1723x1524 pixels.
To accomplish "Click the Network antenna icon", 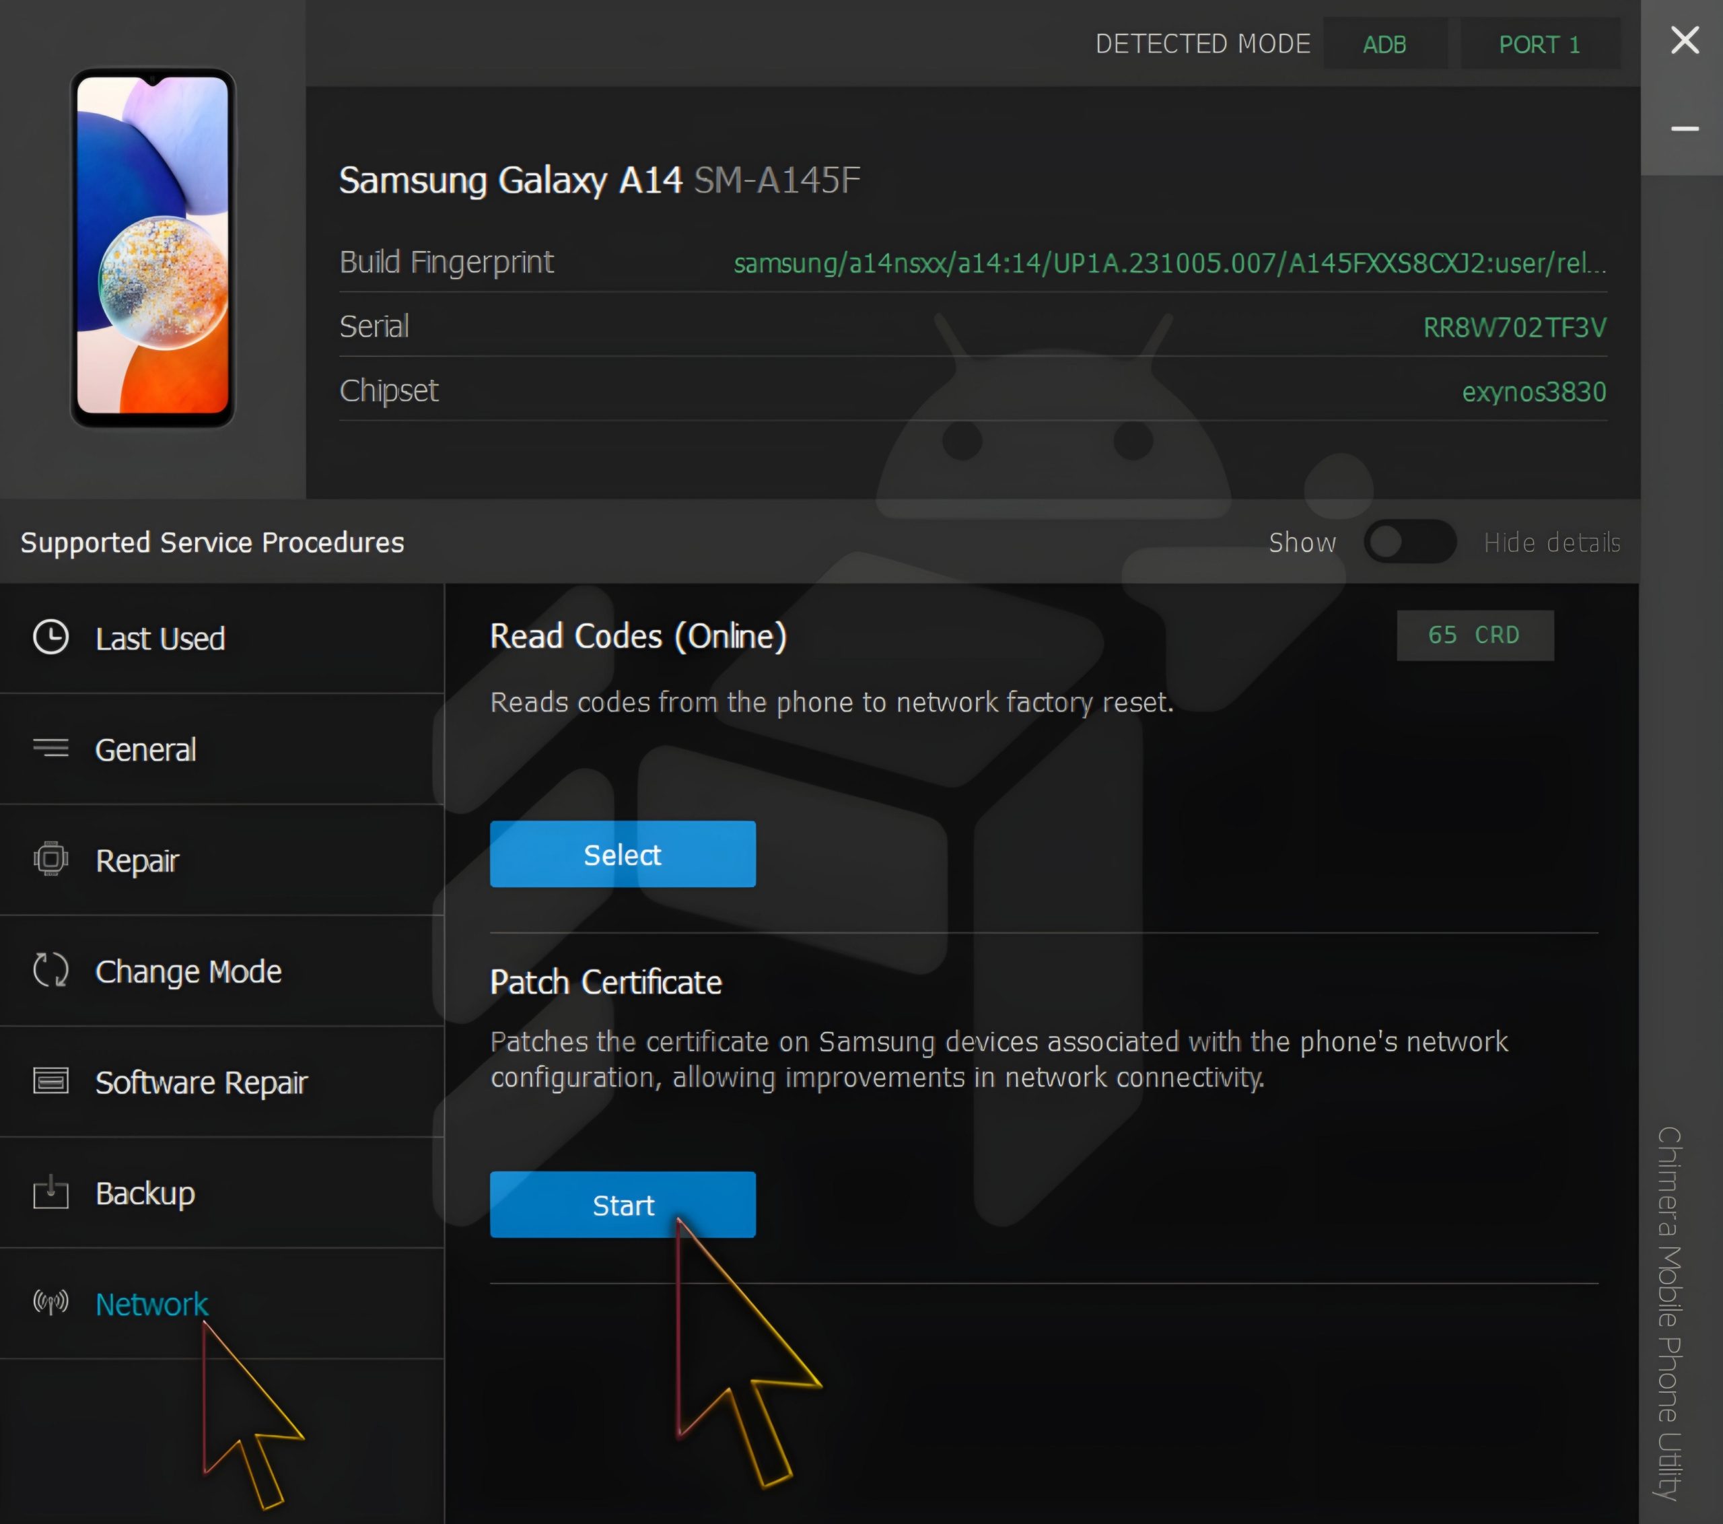I will [x=50, y=1303].
